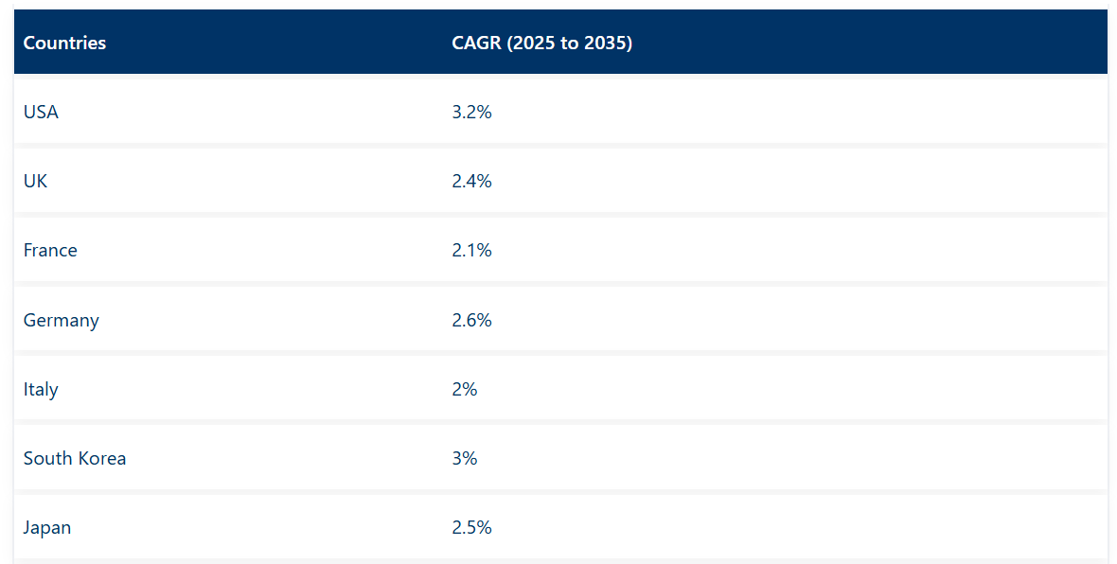Click the CAGR (2025 to 2035) header
1117x564 pixels.
[x=541, y=43]
